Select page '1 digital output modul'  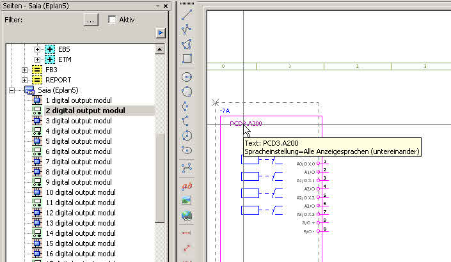[79, 100]
